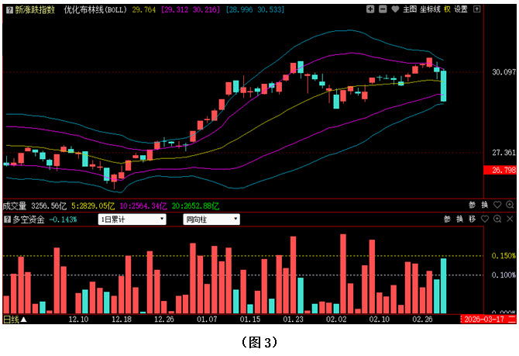This screenshot has height=356, width=519.
Task: Click the 26.798 price marker on axis
Action: click(499, 170)
